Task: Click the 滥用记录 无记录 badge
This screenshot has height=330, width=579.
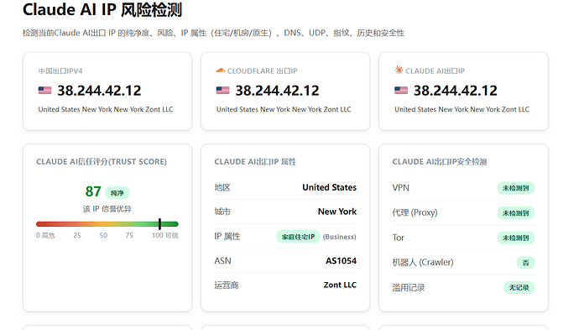Action: 519,287
